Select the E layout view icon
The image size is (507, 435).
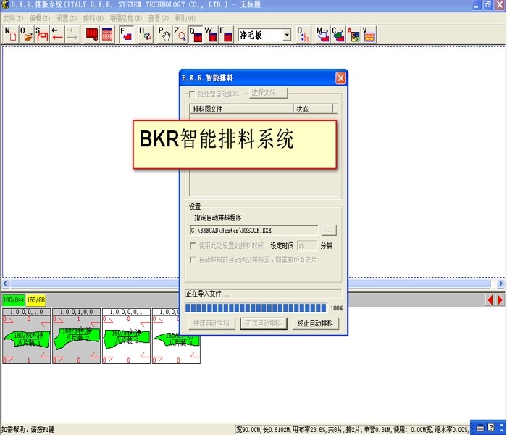tap(226, 34)
